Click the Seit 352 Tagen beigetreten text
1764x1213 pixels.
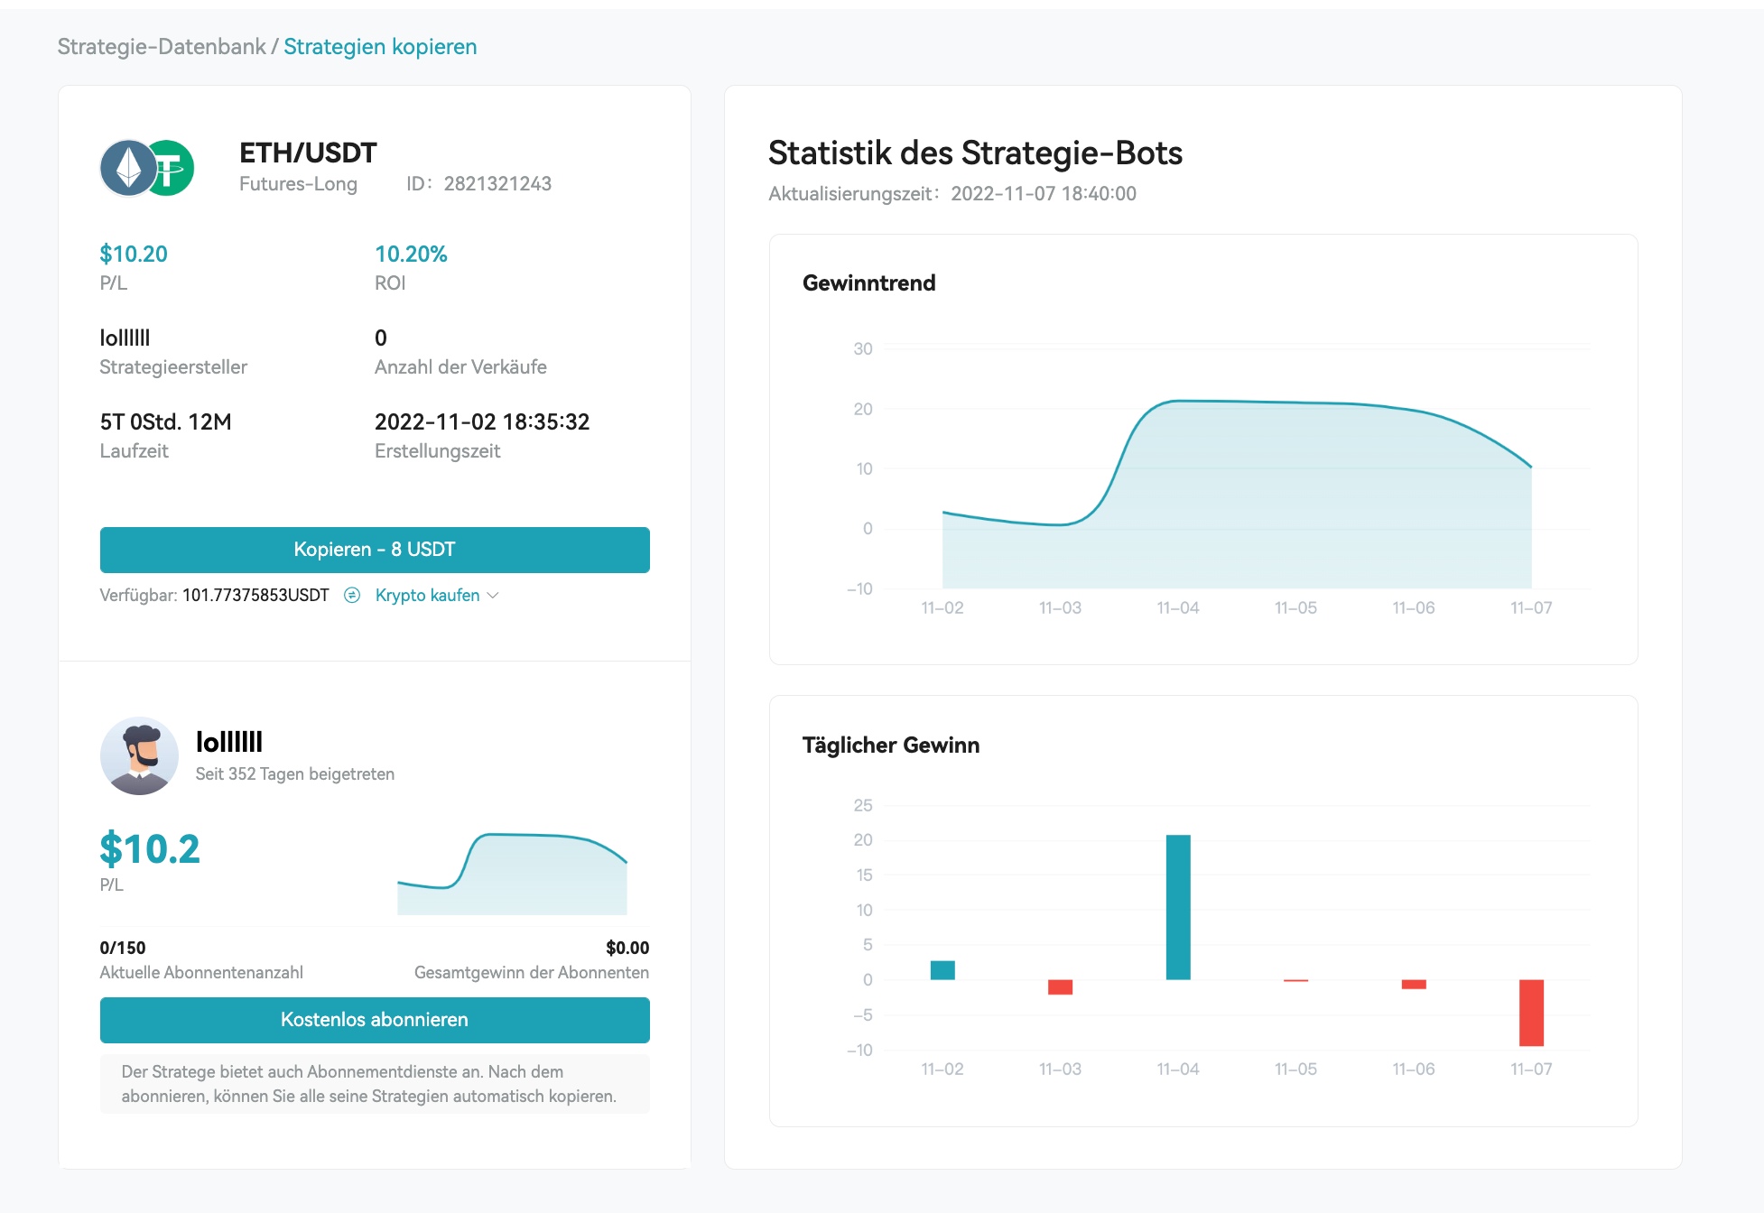pyautogui.click(x=295, y=774)
